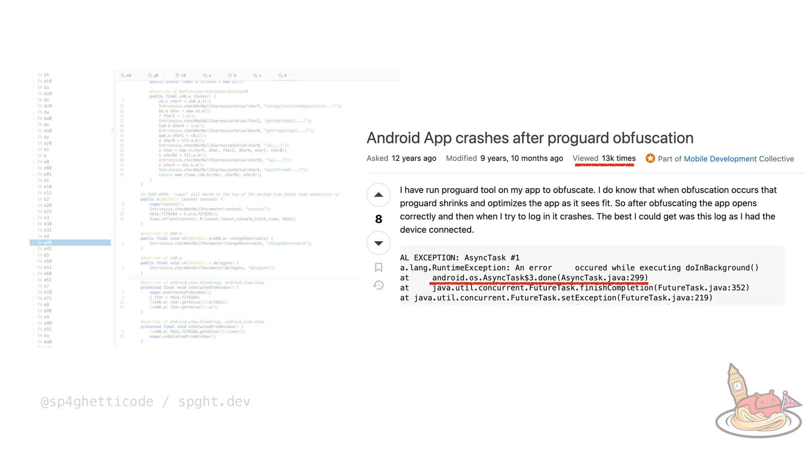Switch to the i0 editor tab

click(x=183, y=75)
